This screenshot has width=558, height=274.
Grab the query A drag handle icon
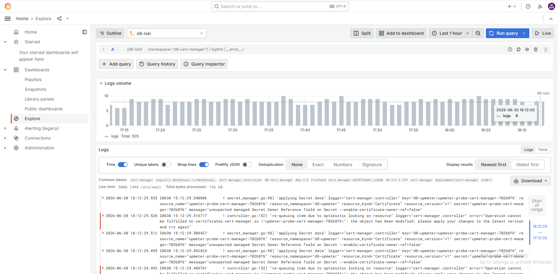click(546, 49)
